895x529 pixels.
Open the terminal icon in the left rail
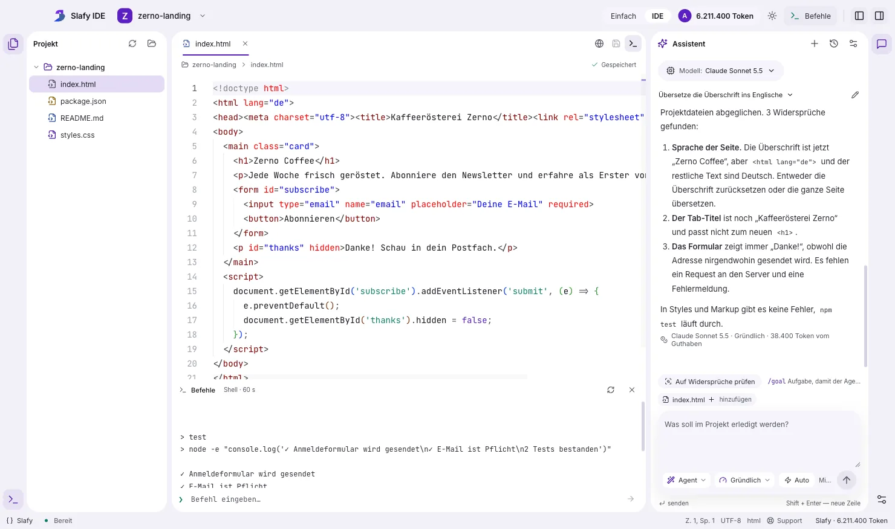click(13, 499)
